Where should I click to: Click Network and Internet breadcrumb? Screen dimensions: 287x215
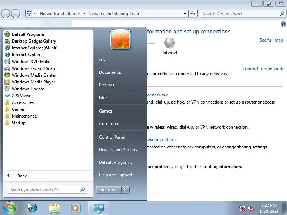[60, 14]
